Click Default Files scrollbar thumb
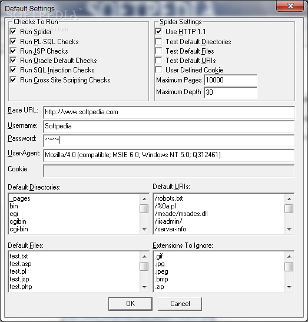This screenshot has height=322, width=308. 144,267
